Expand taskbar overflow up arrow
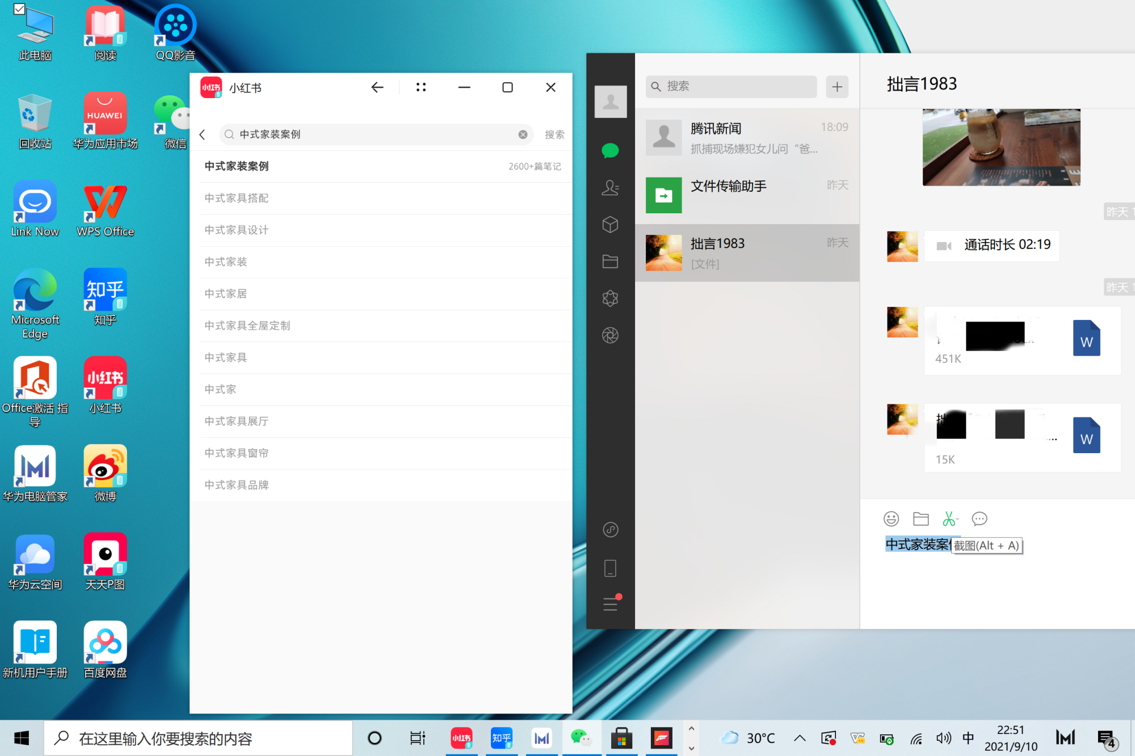The image size is (1135, 756). [691, 729]
